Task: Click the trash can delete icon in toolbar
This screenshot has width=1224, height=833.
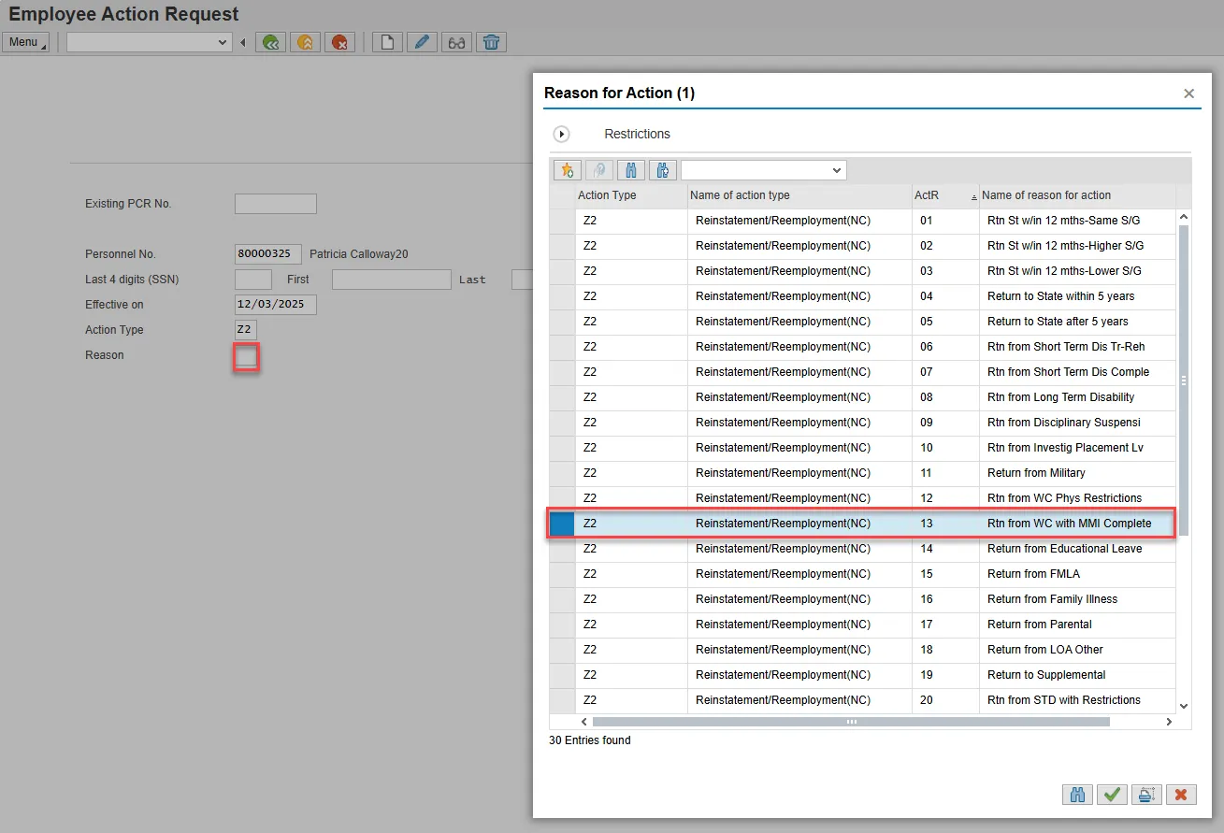Action: pyautogui.click(x=491, y=42)
